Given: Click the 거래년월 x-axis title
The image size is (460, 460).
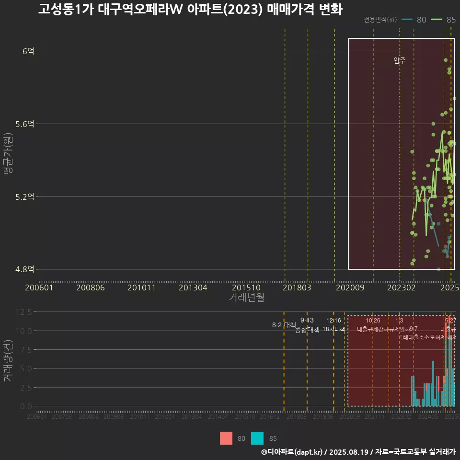Looking at the screenshot, I should click(247, 297).
